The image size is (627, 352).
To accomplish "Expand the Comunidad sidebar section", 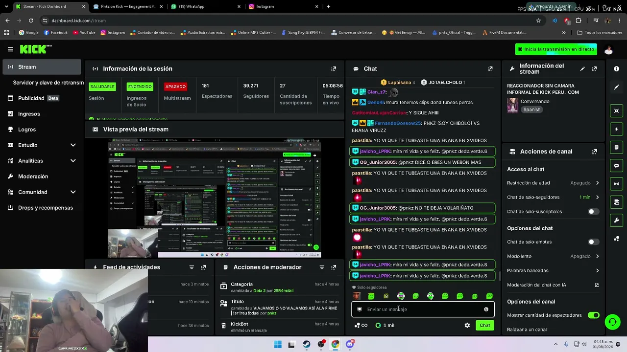I will (x=73, y=192).
